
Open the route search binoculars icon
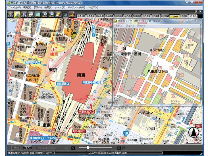click(x=24, y=14)
